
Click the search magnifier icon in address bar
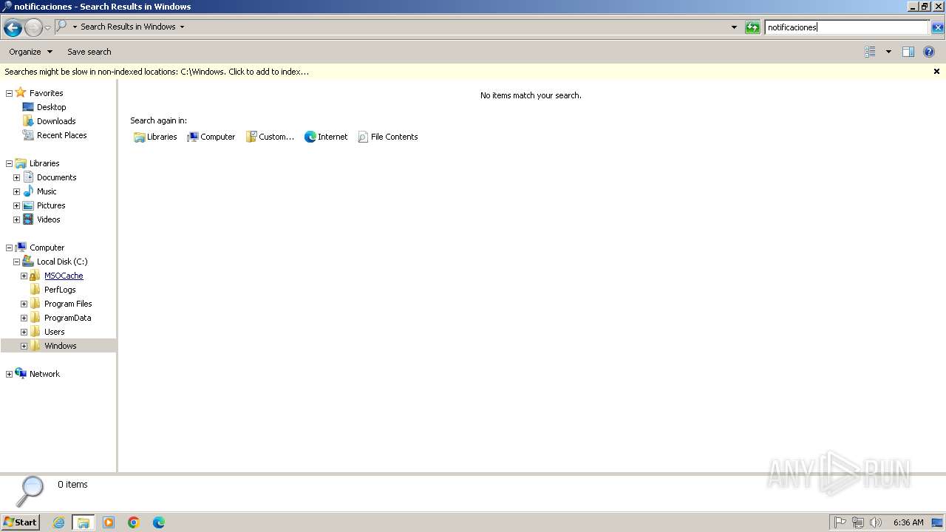[62, 27]
